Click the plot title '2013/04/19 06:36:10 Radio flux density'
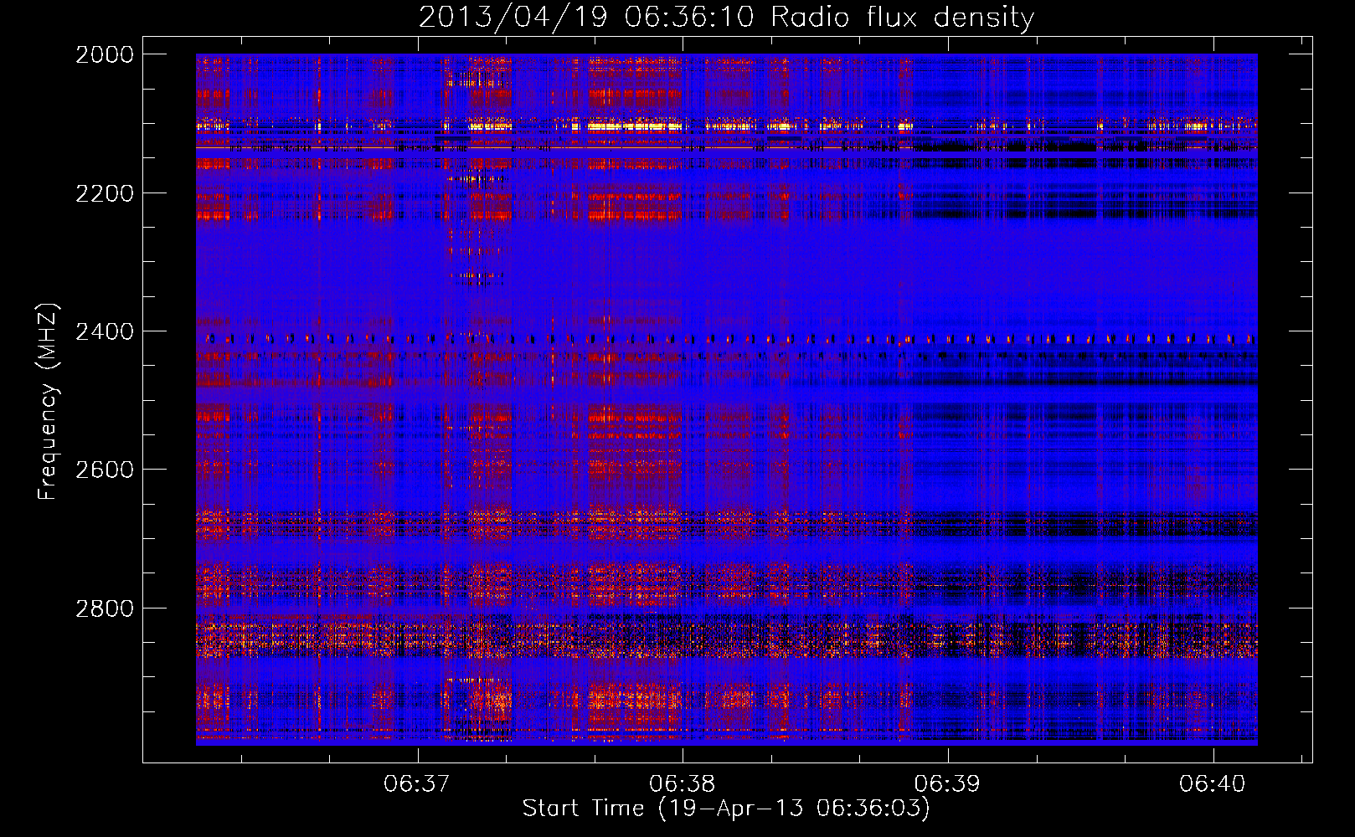This screenshot has height=837, width=1355. point(726,18)
